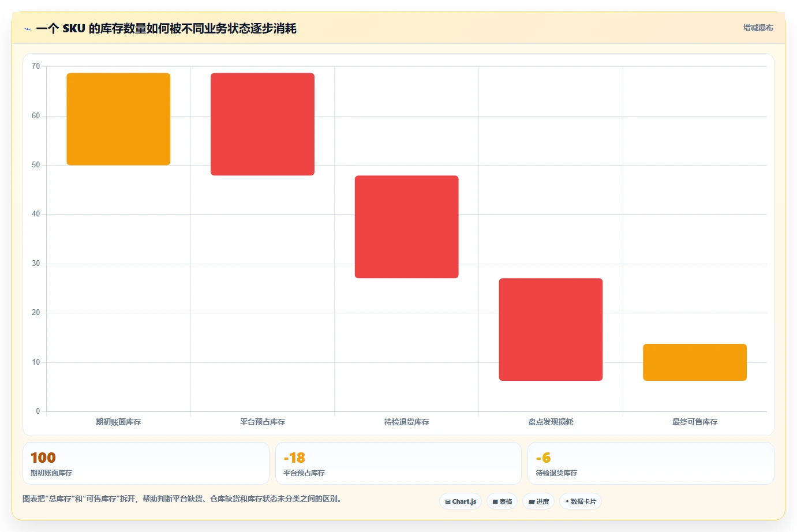Click the y-axis tick value 70
This screenshot has height=532, width=797.
pos(36,66)
